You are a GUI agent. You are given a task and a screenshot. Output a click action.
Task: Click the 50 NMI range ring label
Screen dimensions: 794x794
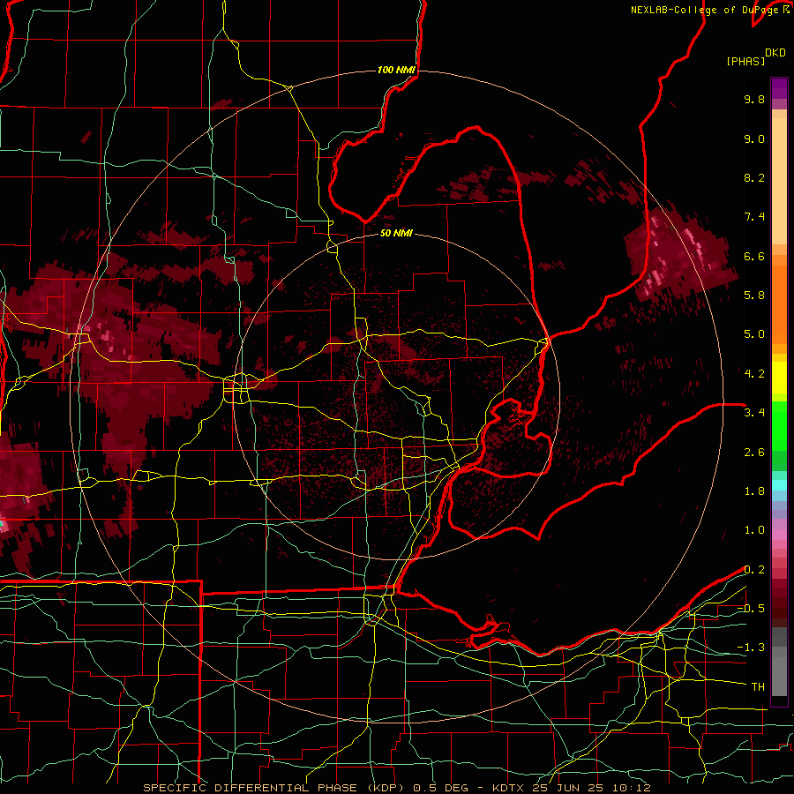396,233
